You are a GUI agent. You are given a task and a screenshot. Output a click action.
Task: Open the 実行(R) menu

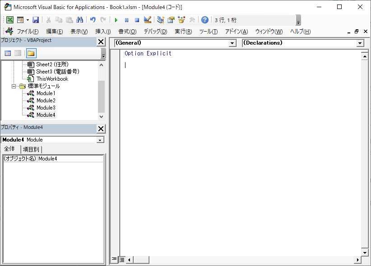[183, 32]
